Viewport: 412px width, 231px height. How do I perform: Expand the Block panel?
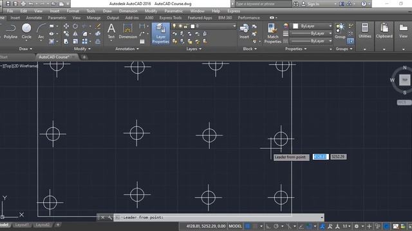tap(250, 49)
